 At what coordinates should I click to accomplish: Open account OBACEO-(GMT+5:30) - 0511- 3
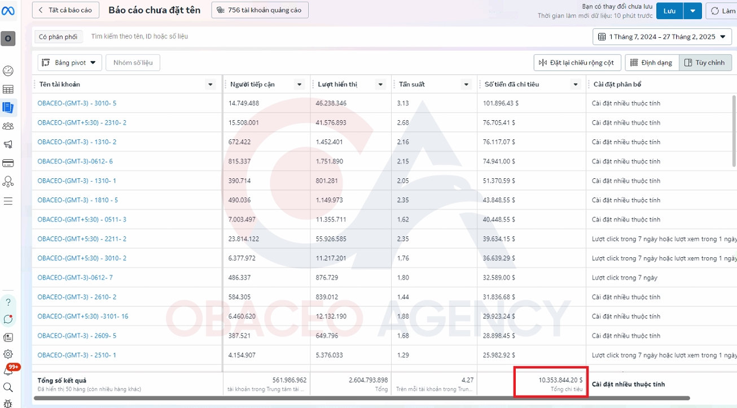pos(82,220)
